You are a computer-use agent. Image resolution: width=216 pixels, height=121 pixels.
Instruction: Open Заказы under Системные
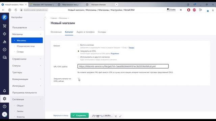[20, 111]
